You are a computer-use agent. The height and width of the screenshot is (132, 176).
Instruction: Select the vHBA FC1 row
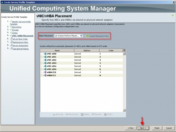click(82, 75)
